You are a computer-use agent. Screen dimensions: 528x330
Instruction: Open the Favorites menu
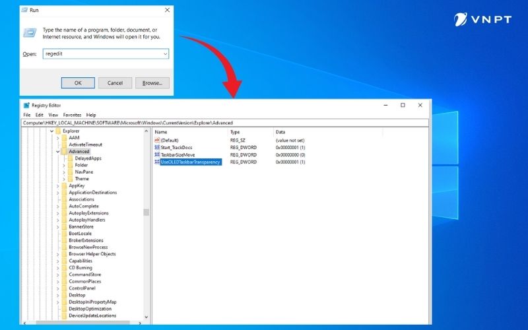(x=72, y=115)
